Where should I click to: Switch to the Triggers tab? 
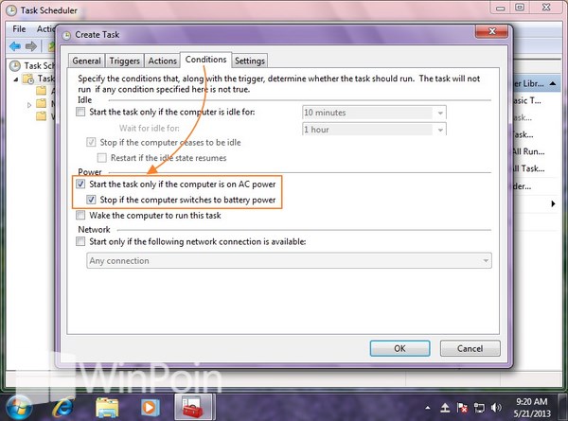point(125,61)
